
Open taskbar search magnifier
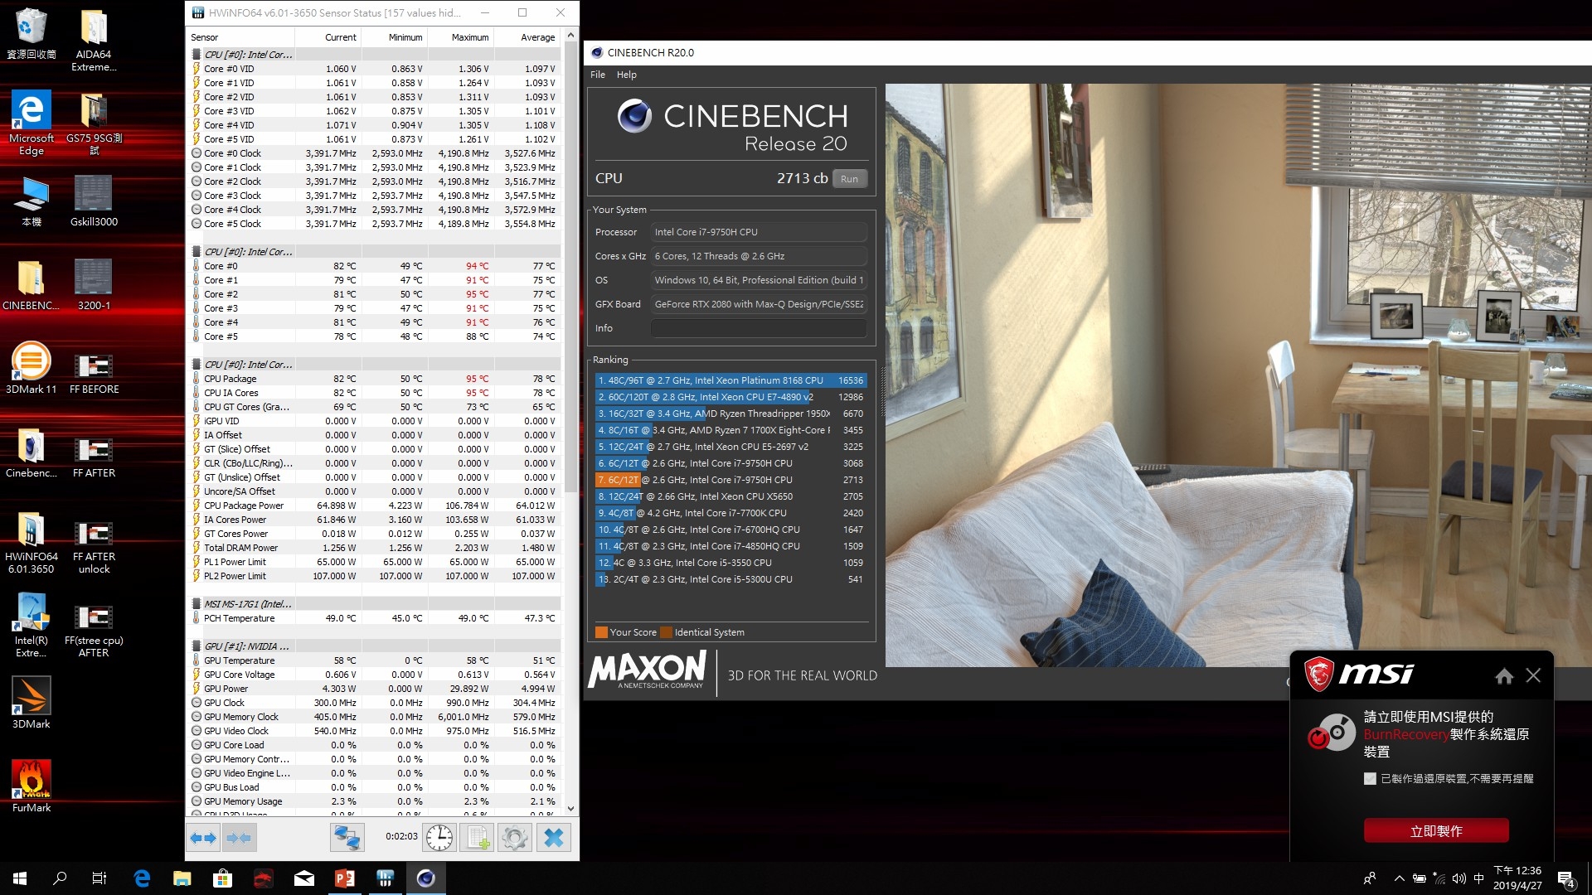point(60,878)
